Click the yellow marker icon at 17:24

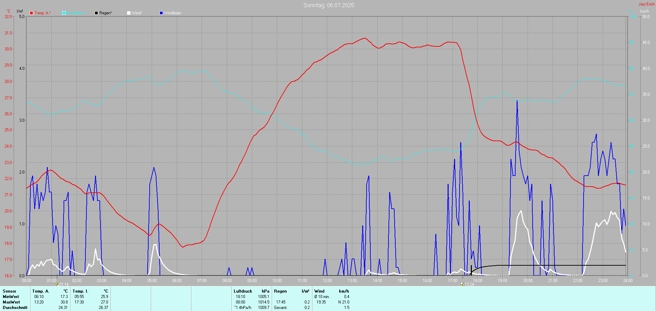[x=463, y=284]
